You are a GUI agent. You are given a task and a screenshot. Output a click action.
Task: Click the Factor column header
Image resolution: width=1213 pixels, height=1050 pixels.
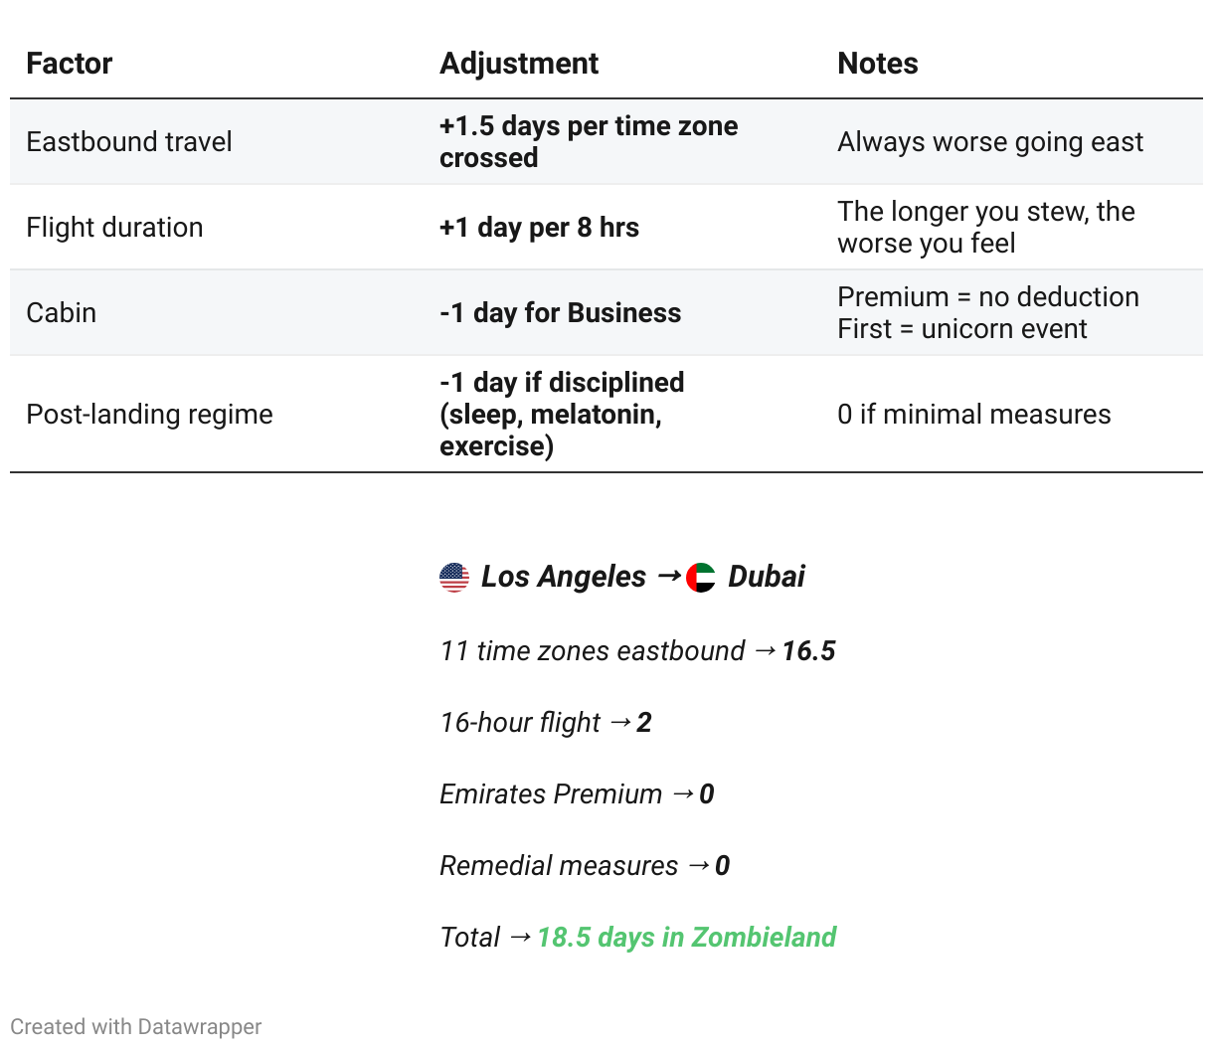point(70,64)
